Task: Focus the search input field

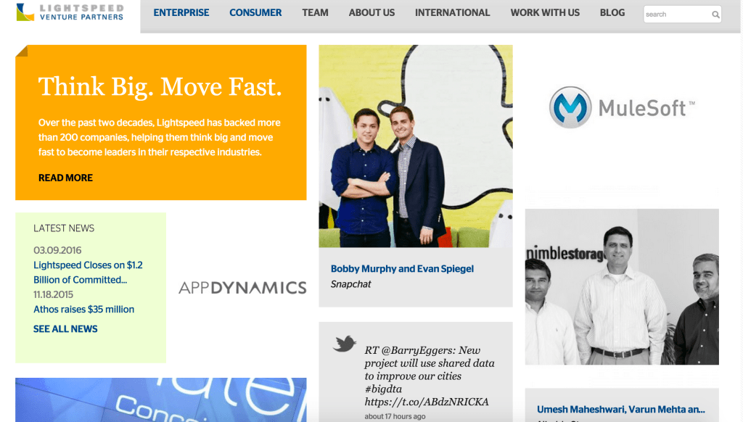Action: [678, 15]
